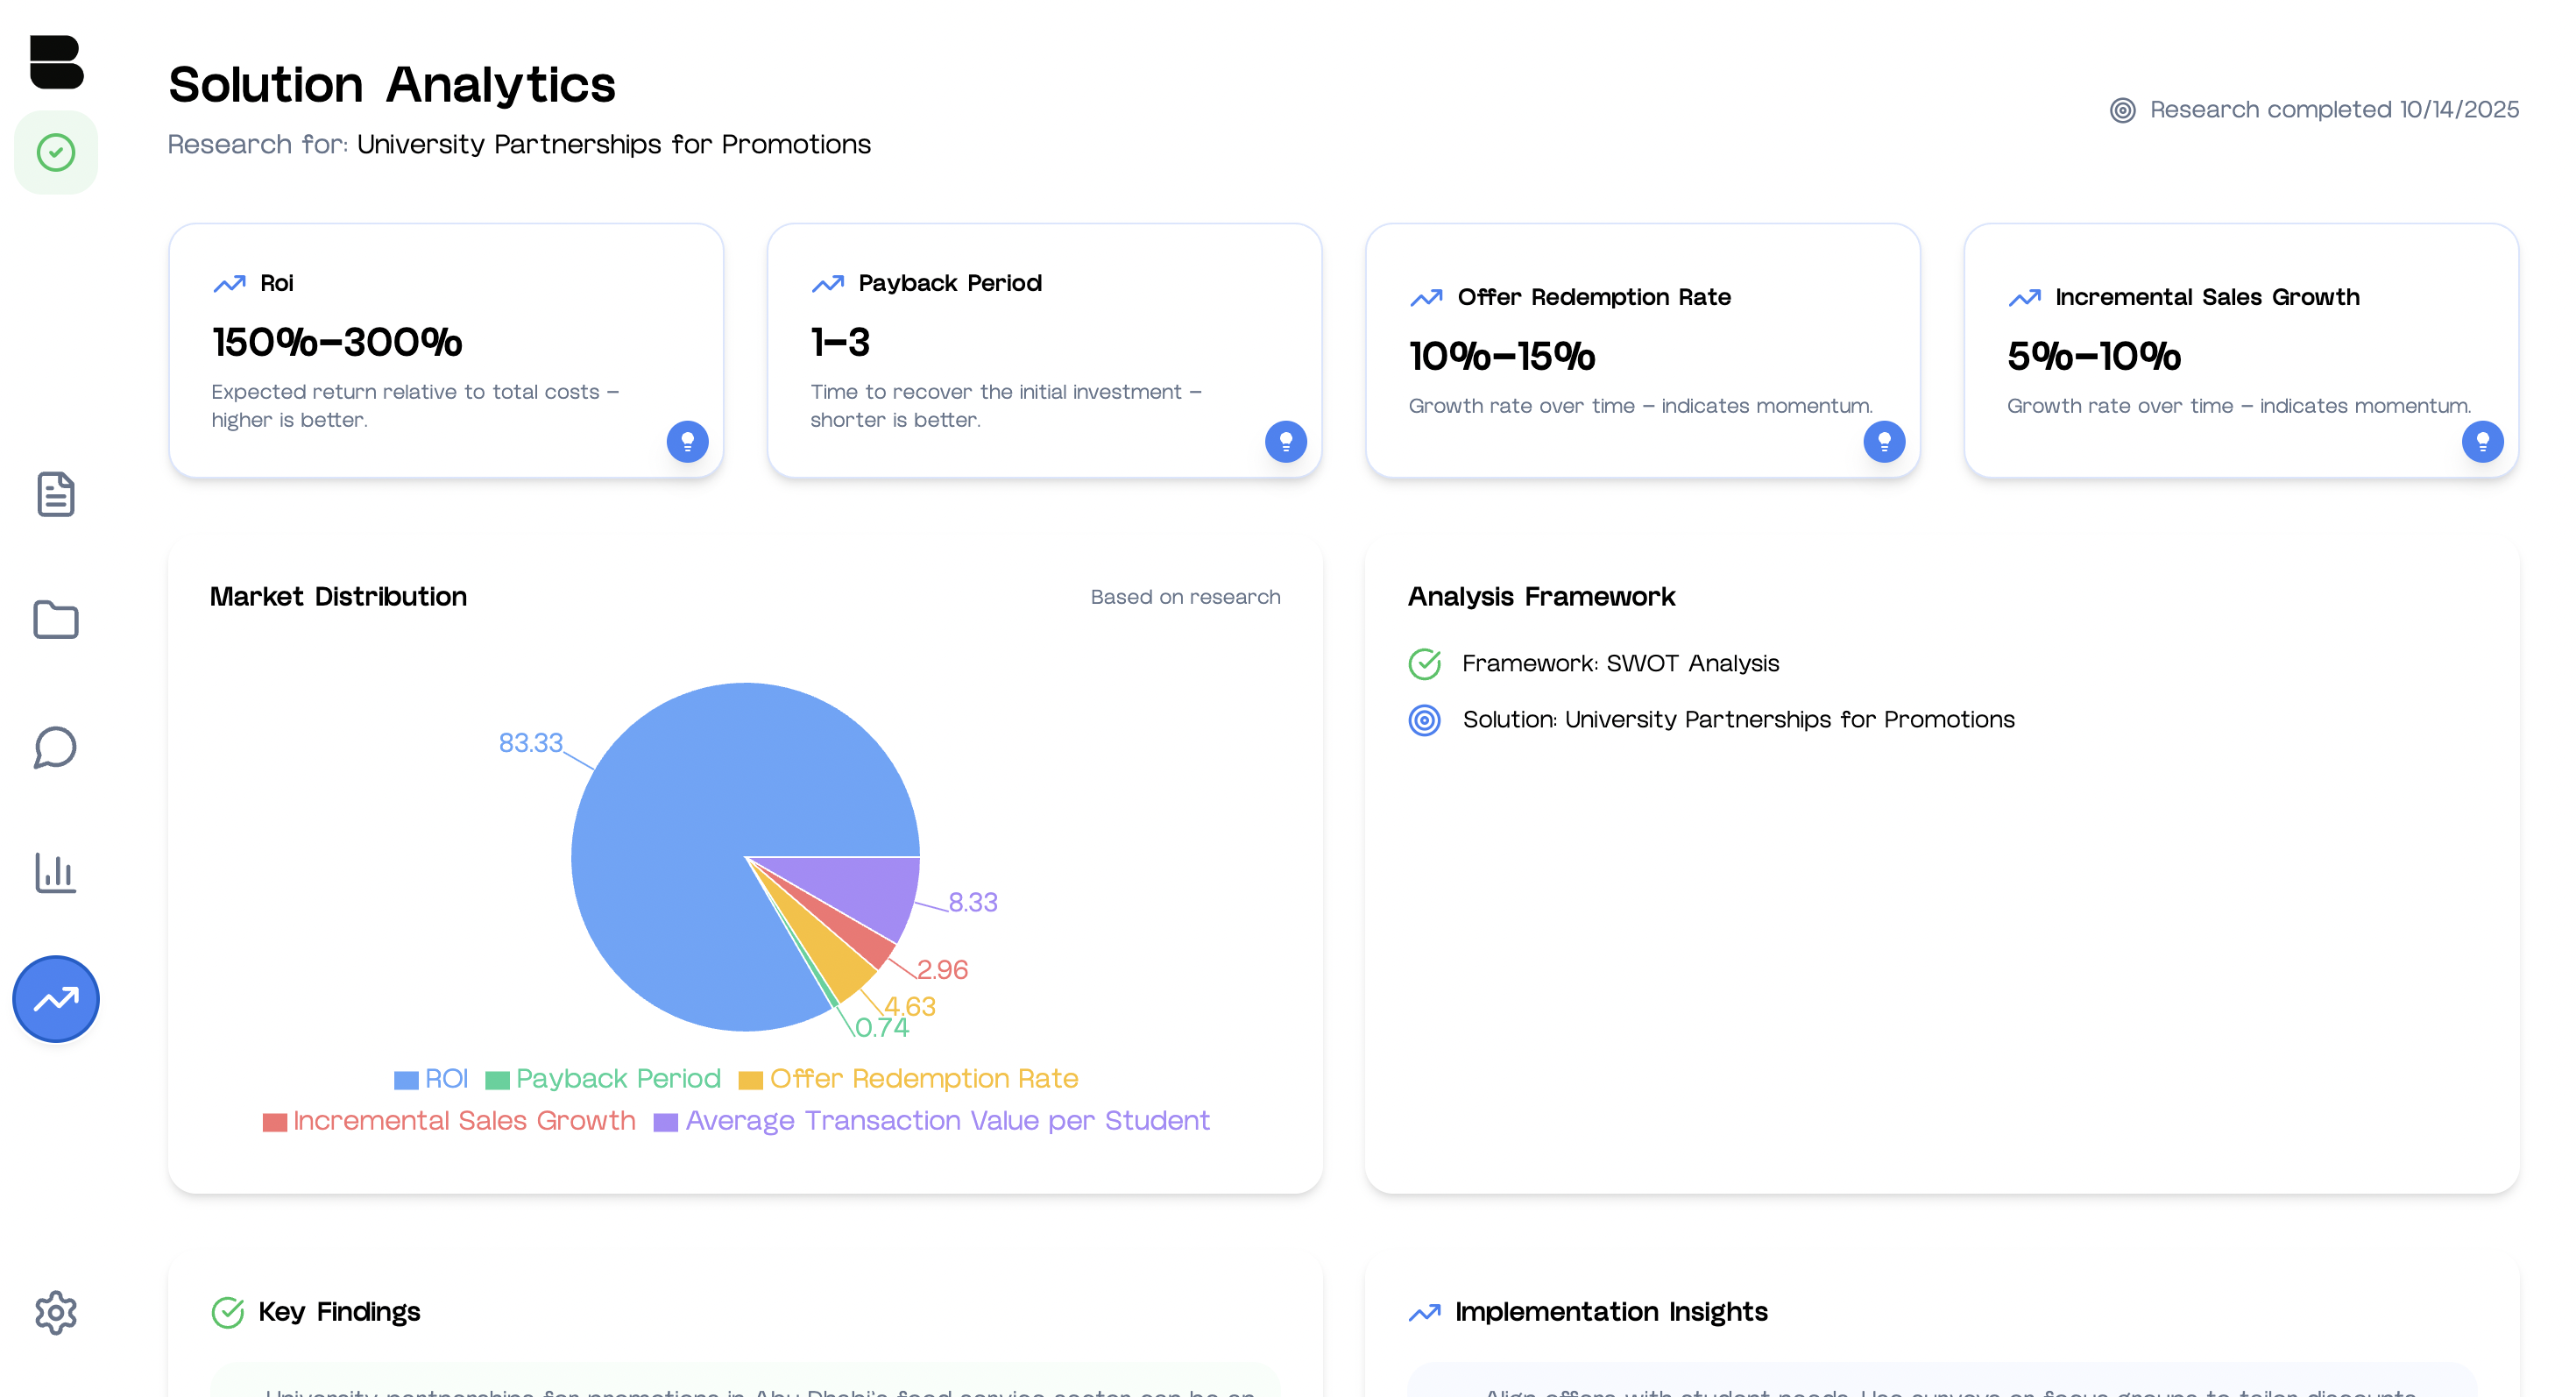Click the 4.63 pie chart label
Viewport: 2576px width, 1397px height.
point(910,1006)
